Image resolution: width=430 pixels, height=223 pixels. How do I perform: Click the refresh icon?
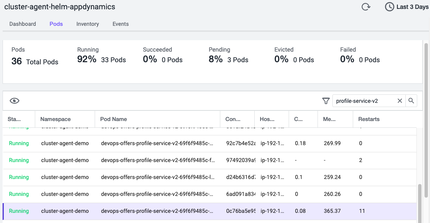coord(365,7)
